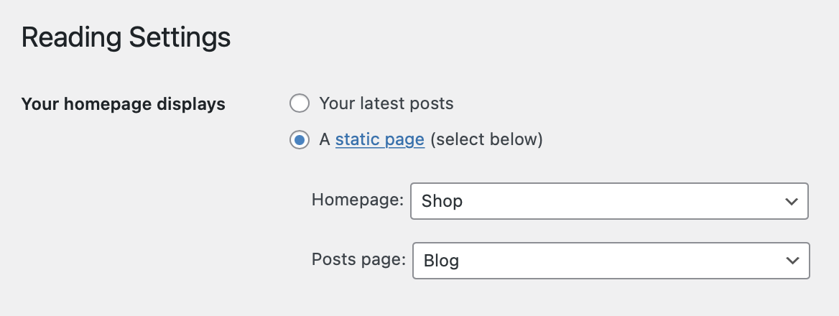Click the "Your latest posts" label text

tap(386, 103)
